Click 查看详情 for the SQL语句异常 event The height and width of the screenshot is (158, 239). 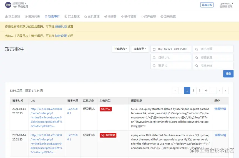[x=220, y=135]
